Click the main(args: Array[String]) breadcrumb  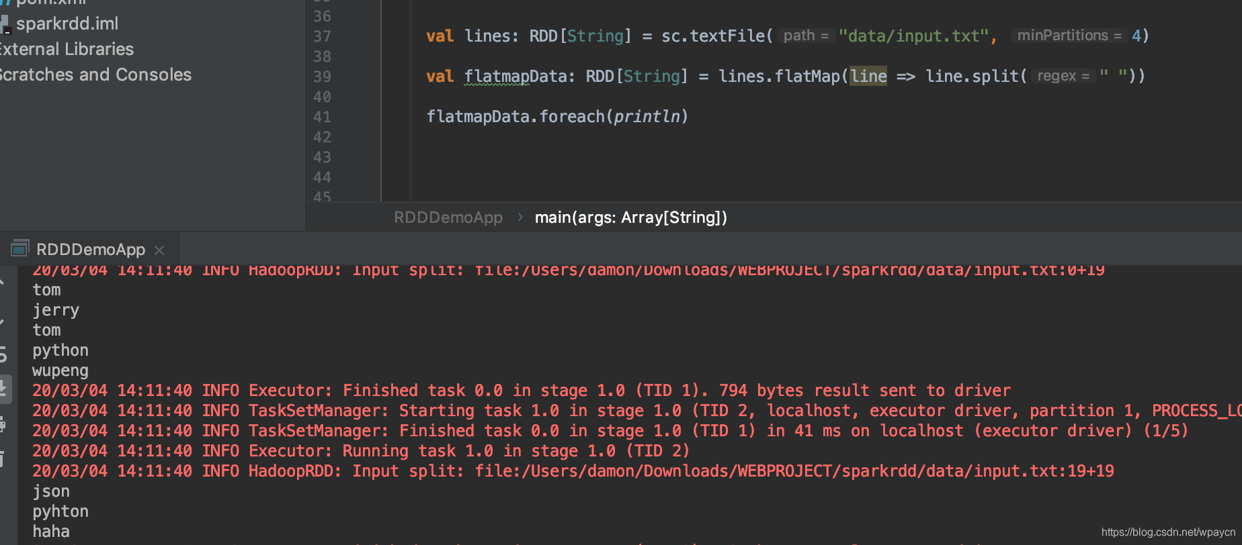coord(631,217)
